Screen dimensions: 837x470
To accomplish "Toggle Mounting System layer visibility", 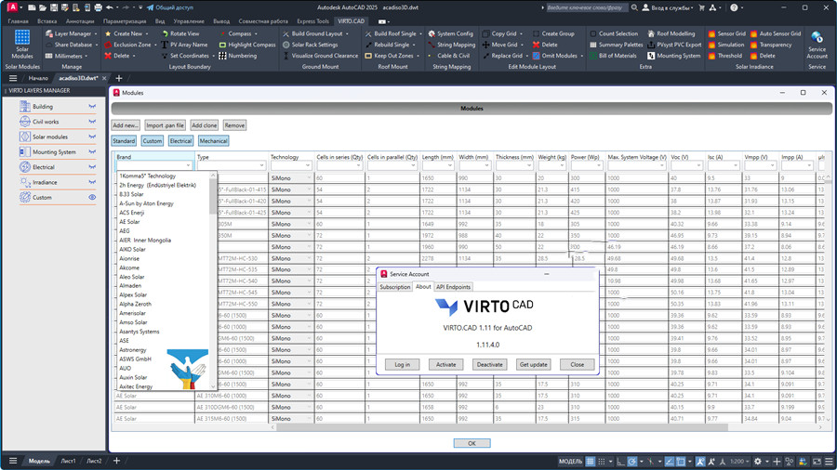I will pyautogui.click(x=92, y=152).
